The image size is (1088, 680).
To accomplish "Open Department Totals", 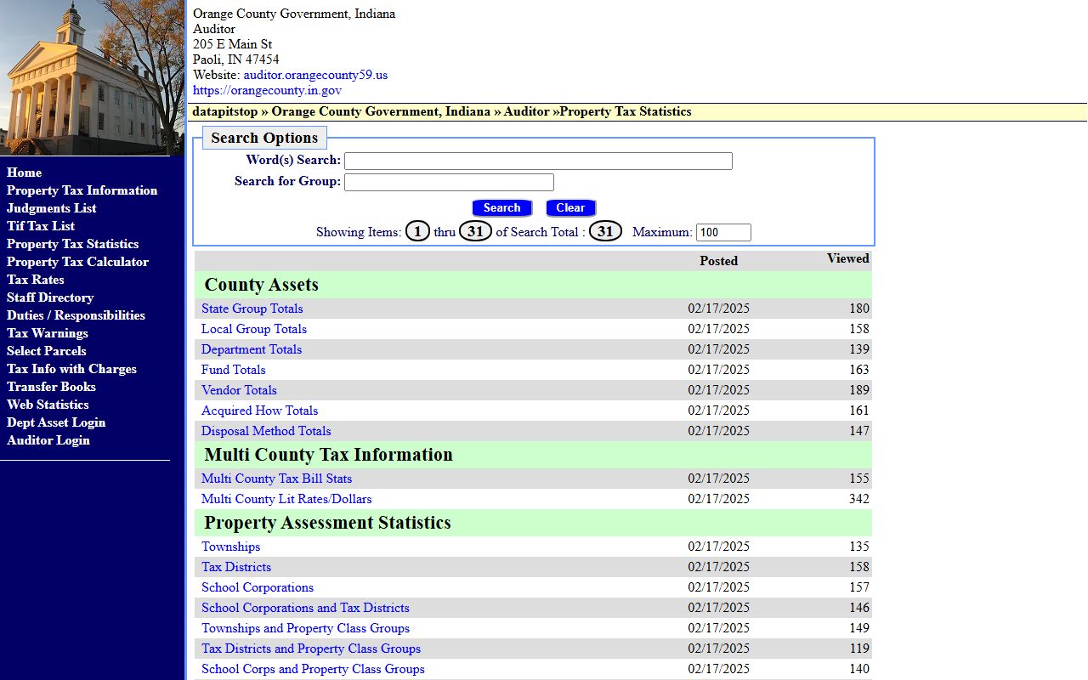I will [252, 349].
